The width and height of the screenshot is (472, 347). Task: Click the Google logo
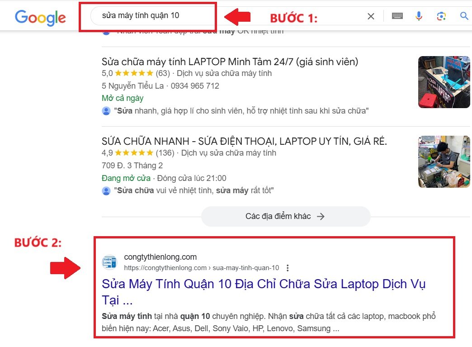[x=40, y=18]
